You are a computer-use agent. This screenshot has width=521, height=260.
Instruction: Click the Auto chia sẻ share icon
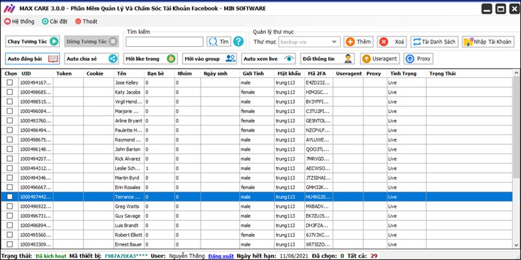coord(113,58)
